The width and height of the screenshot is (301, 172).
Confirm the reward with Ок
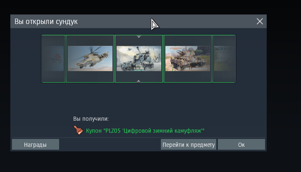(241, 144)
